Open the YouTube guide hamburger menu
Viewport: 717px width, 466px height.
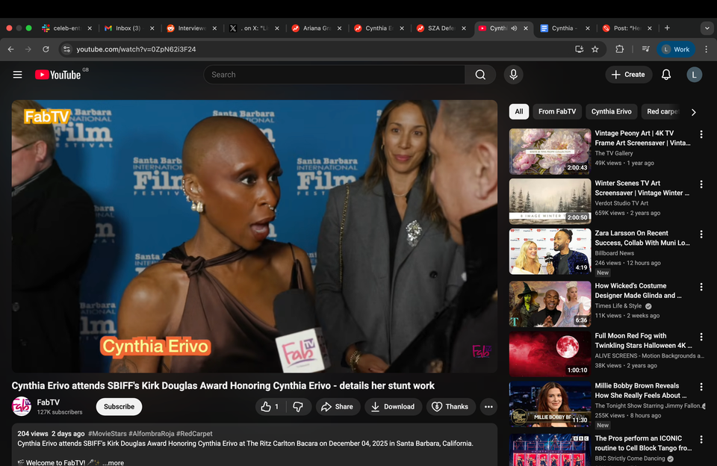point(17,75)
